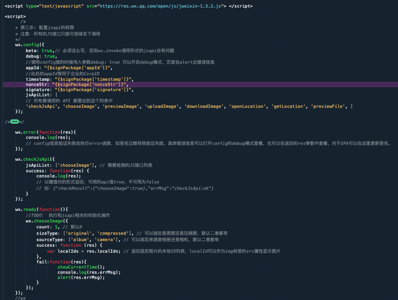Click 'openLocation' string in the API list
Viewport: 398px width, 300px height.
pos(247,107)
